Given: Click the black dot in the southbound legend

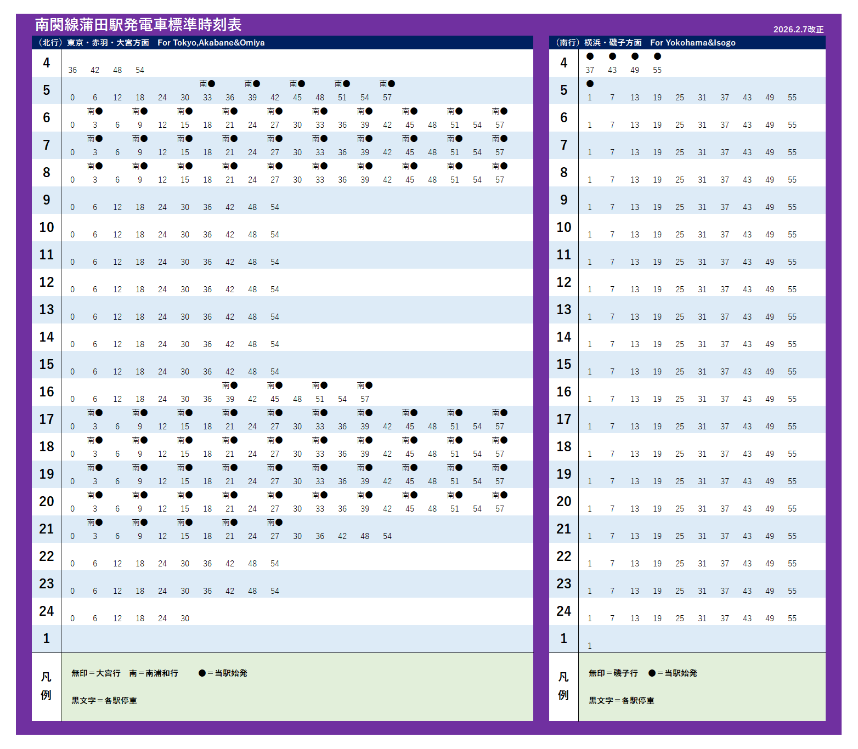Looking at the screenshot, I should pos(652,673).
